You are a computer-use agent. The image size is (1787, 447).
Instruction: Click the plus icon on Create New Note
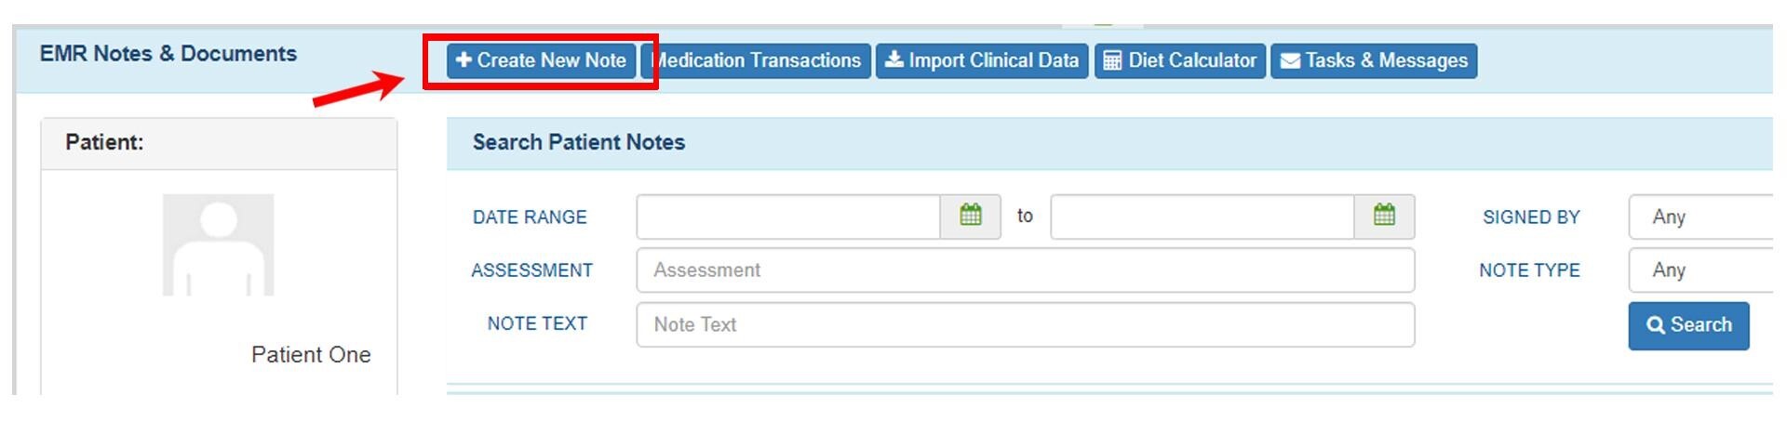464,60
